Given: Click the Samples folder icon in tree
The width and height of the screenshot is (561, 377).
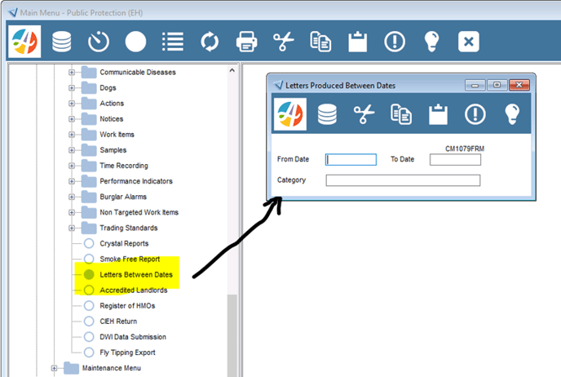Looking at the screenshot, I should 89,150.
